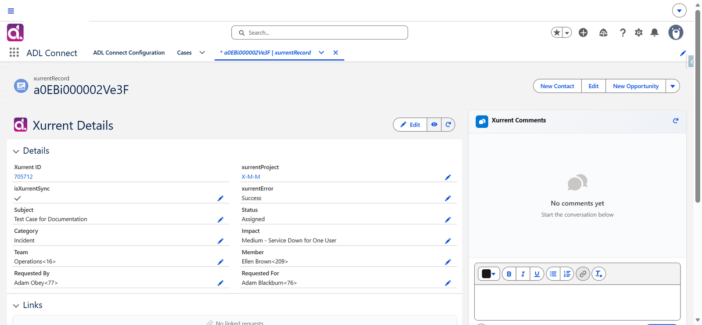Screen dimensions: 702x325
Task: Click the New Contact button
Action: (557, 86)
